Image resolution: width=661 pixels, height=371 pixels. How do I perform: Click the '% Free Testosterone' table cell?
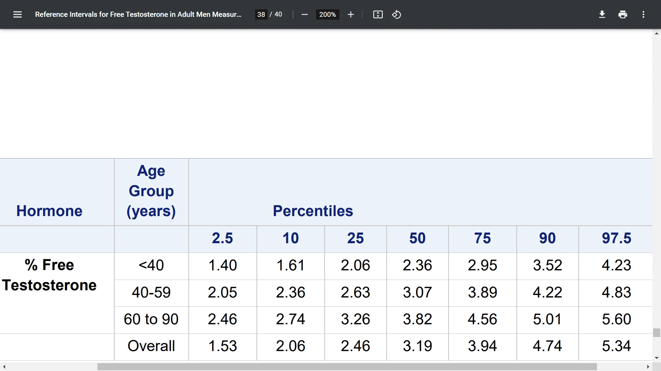49,274
